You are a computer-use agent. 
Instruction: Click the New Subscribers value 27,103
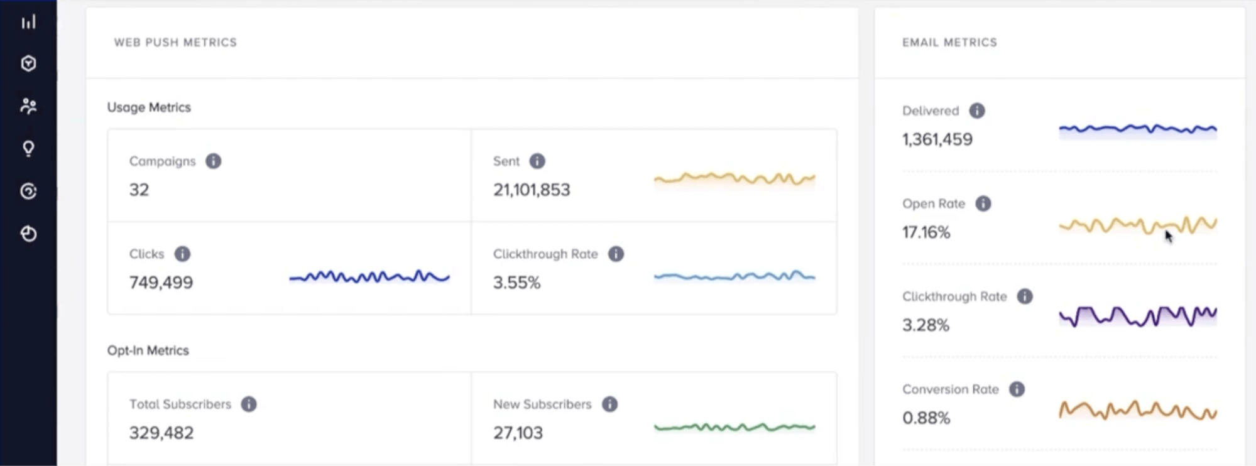pyautogui.click(x=518, y=433)
